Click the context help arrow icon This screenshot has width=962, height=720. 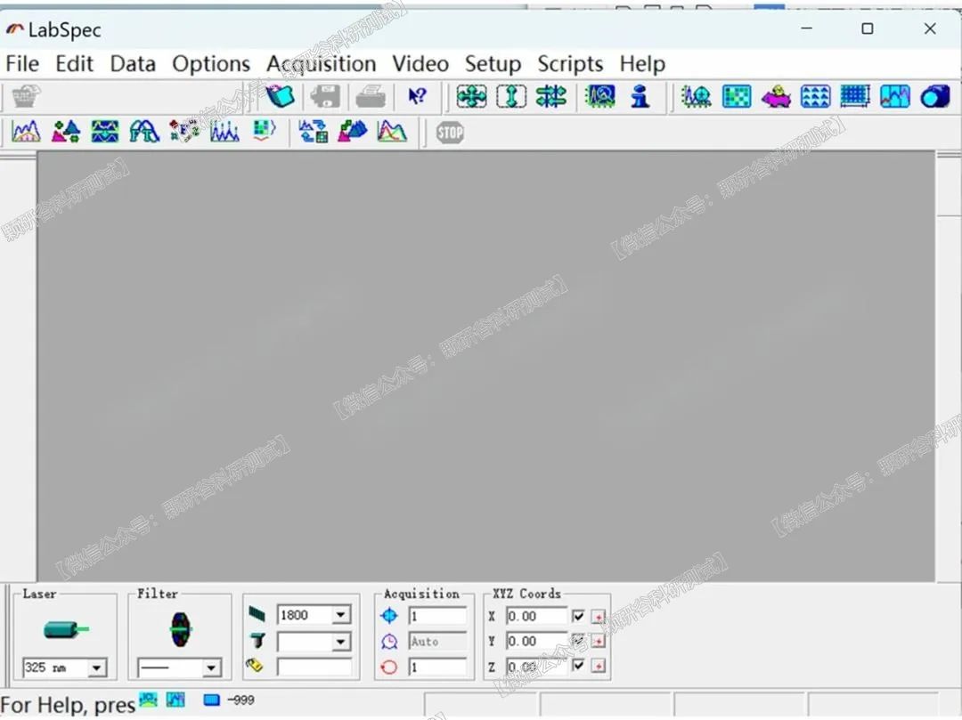419,95
